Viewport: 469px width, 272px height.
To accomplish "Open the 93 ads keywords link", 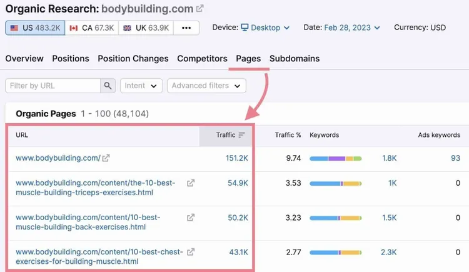I will pyautogui.click(x=455, y=158).
